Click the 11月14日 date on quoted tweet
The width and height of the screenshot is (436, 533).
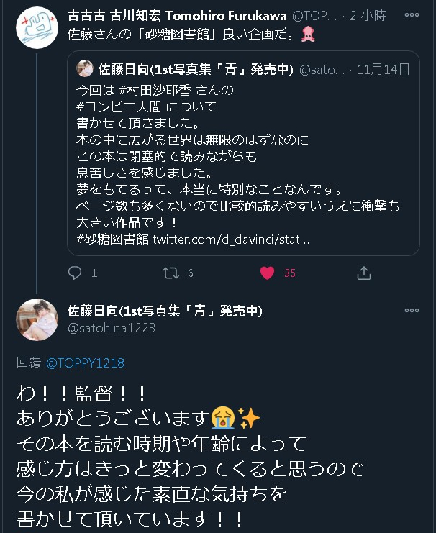[x=383, y=69]
